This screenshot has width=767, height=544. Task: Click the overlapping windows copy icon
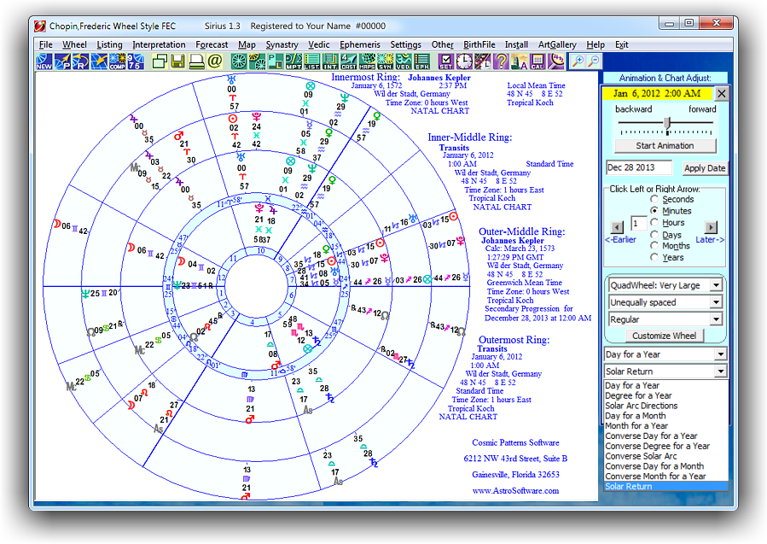[160, 61]
